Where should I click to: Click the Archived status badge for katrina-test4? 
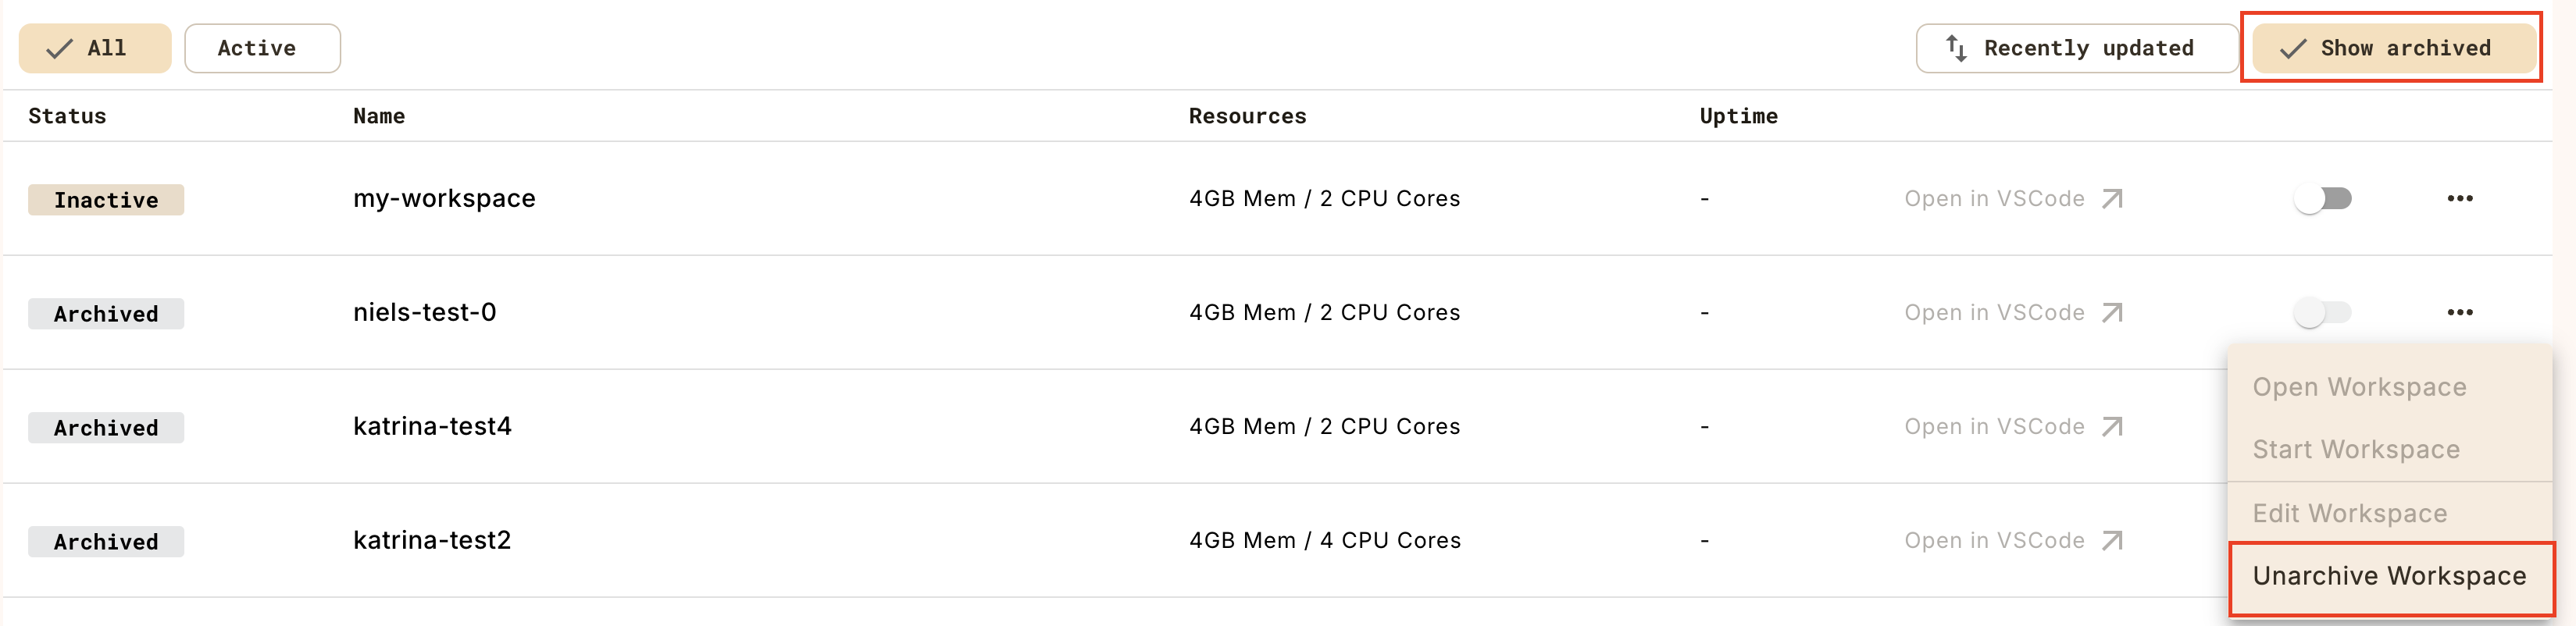(106, 428)
